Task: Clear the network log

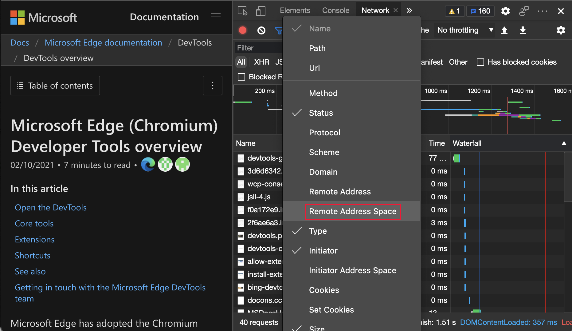Action: pyautogui.click(x=261, y=30)
